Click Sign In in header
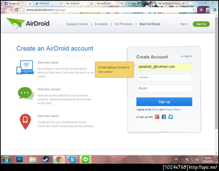The height and width of the screenshot is (171, 219). tap(184, 24)
